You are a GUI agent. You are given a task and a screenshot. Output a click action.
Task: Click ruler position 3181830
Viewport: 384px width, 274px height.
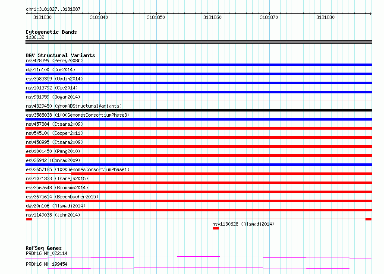42,17
